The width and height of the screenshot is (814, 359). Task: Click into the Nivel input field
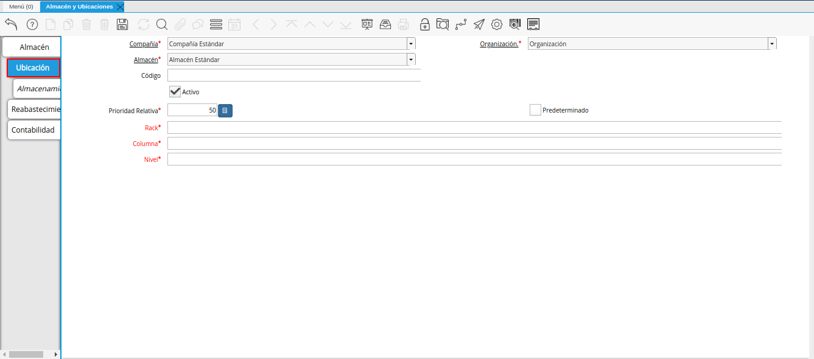click(x=474, y=159)
